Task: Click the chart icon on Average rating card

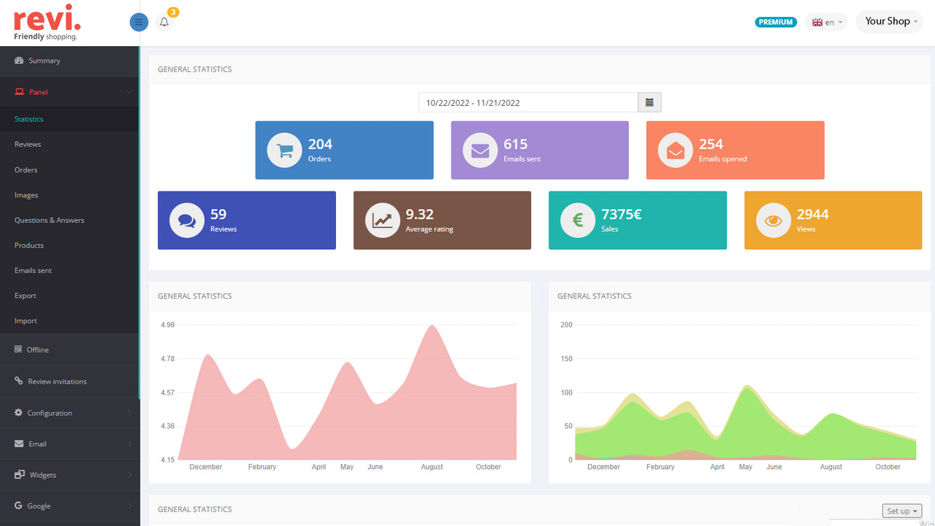Action: pyautogui.click(x=382, y=220)
